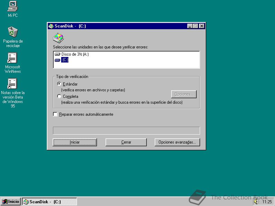
Task: Open the Inicio start menu
Action: [x=11, y=202]
